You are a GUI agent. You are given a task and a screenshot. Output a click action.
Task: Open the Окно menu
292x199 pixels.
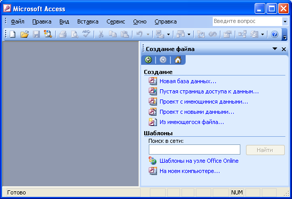(140, 21)
